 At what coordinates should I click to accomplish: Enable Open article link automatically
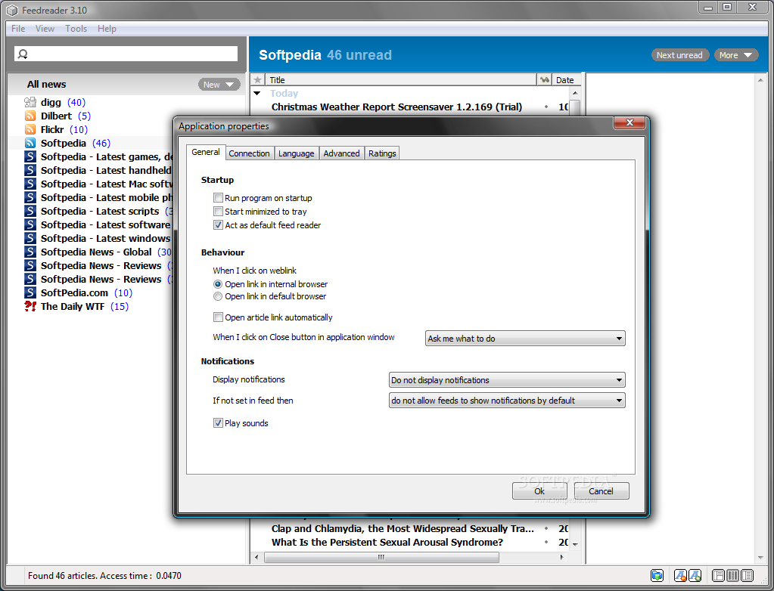click(x=218, y=317)
